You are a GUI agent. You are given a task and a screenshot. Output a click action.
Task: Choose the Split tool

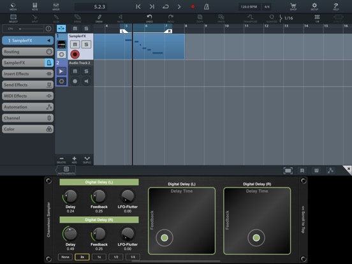(34, 18)
